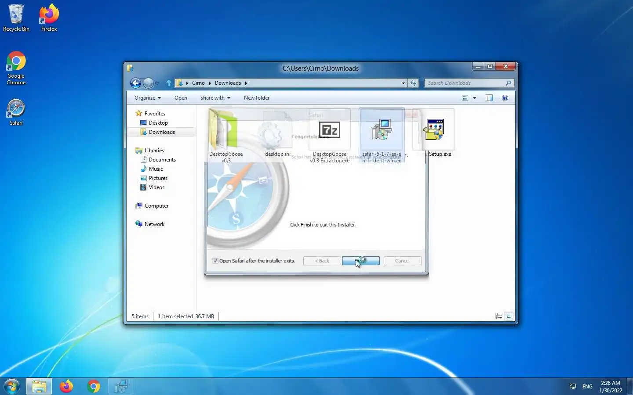Click the Explorer Forward arrow button
633x395 pixels.
[149, 83]
